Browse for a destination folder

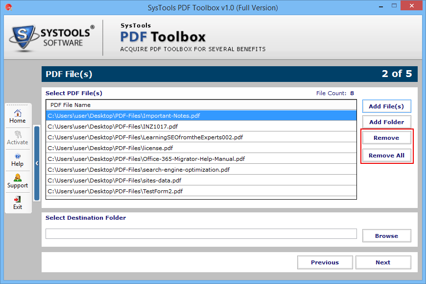pos(386,236)
